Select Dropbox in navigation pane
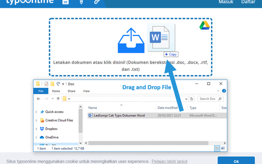Image resolution: width=262 pixels, height=164 pixels. tap(49, 129)
